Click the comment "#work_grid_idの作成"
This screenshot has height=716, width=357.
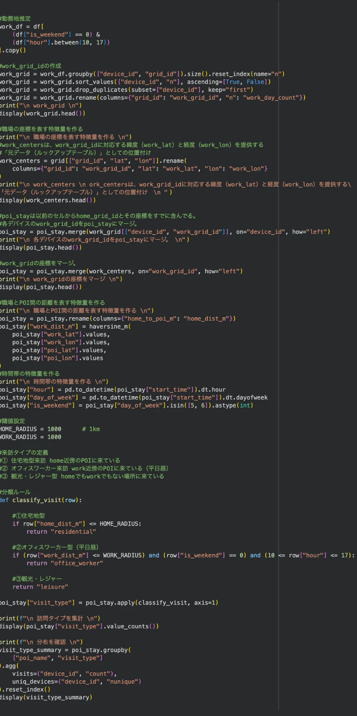pos(31,66)
